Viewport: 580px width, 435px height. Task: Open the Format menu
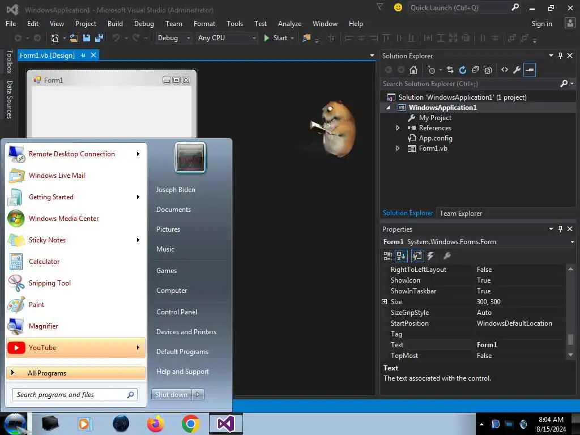coord(204,24)
